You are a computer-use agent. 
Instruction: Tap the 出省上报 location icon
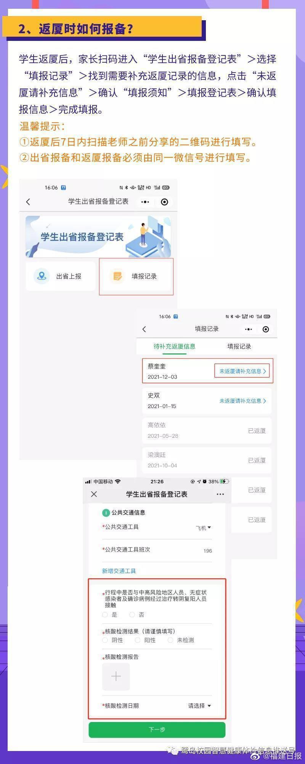pos(42,276)
